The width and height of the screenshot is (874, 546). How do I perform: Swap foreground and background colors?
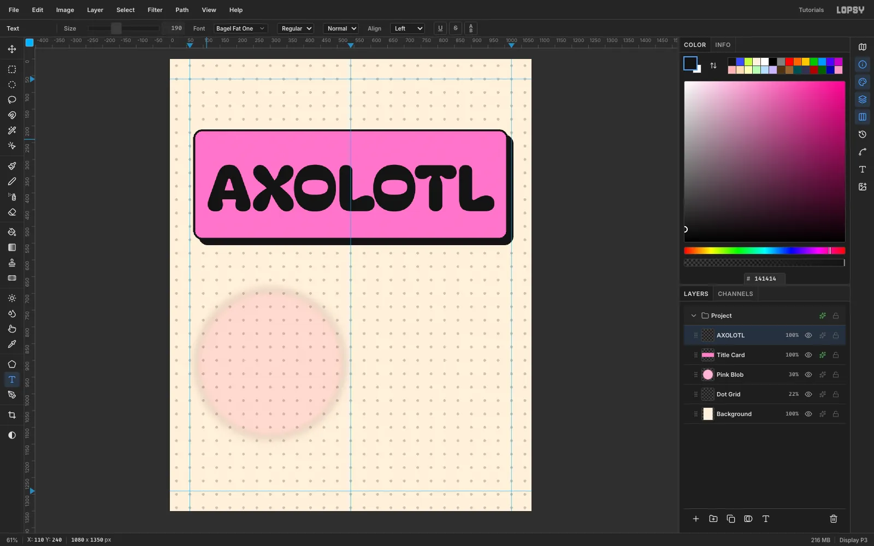(x=713, y=66)
